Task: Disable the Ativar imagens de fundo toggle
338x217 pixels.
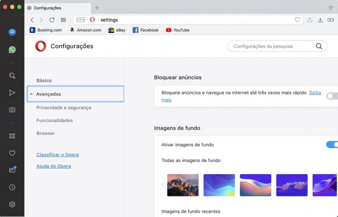Action: coord(332,145)
